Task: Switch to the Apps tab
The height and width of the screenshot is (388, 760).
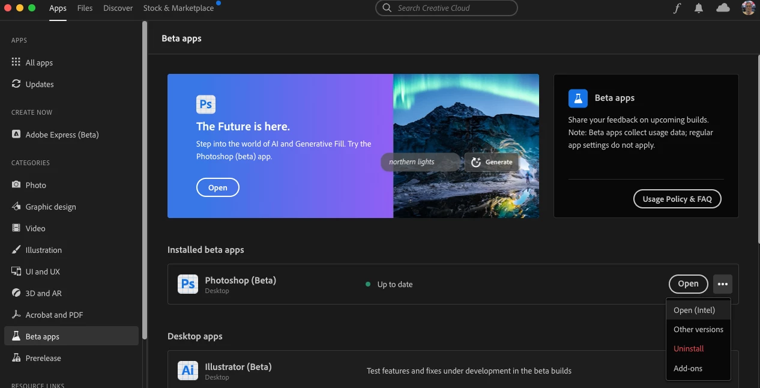Action: pos(58,8)
